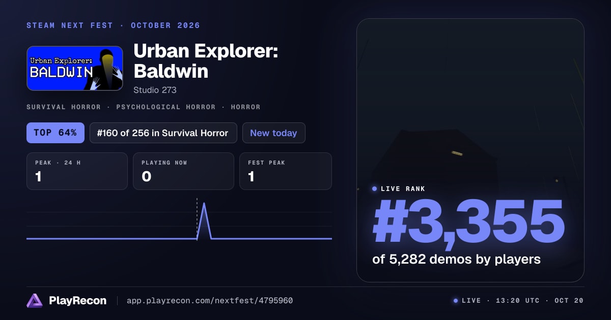Click the Steam Next Fest October 2026 header
This screenshot has height=320, width=611.
pos(113,25)
